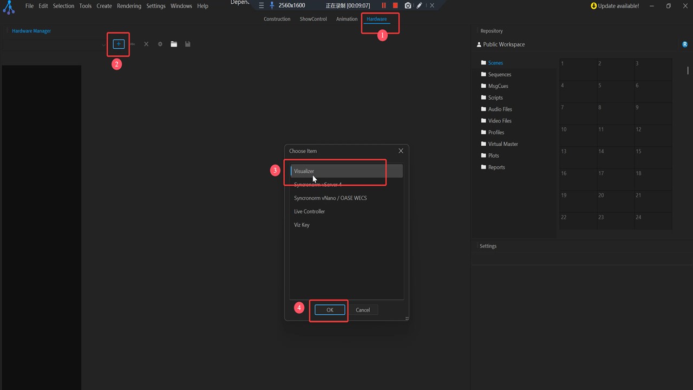Expand the Hardware Manager dropdown arrow
Screen dimensions: 693x390
(103, 44)
